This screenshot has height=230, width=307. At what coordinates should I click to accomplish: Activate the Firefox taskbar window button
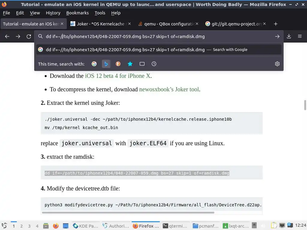(x=146, y=226)
